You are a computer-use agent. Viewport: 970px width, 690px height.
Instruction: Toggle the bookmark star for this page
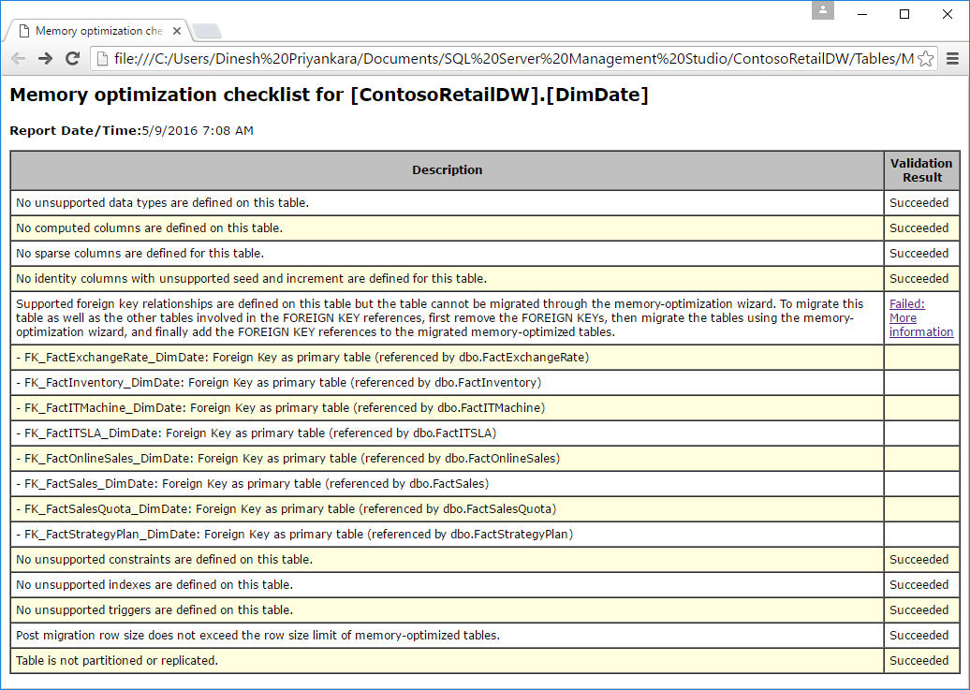click(925, 58)
